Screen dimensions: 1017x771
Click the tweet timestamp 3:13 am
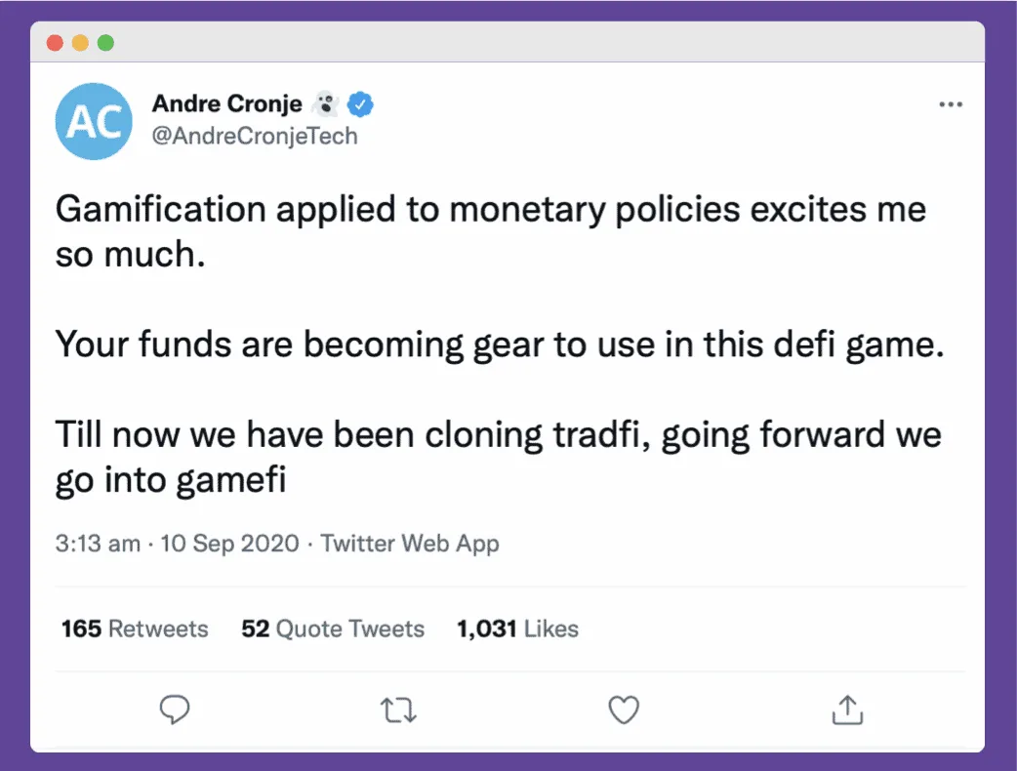click(x=97, y=544)
